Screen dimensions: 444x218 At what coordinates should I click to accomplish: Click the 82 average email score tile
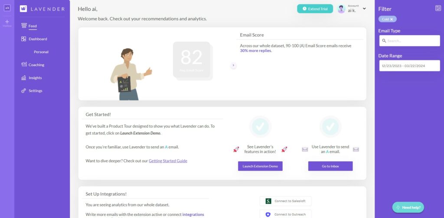(x=192, y=60)
